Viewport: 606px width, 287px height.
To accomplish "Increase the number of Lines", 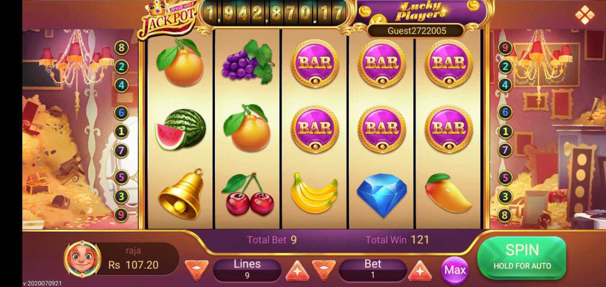I will pos(297,270).
